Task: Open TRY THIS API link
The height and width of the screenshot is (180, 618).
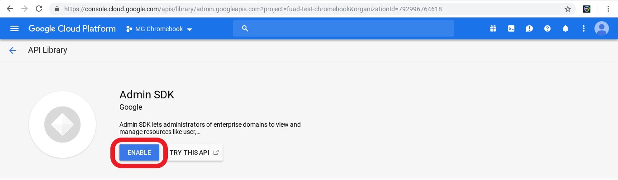Action: 194,152
